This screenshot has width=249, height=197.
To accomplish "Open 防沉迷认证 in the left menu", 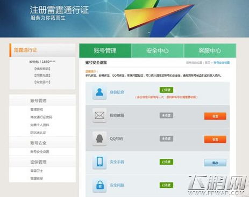I will pyautogui.click(x=38, y=133).
